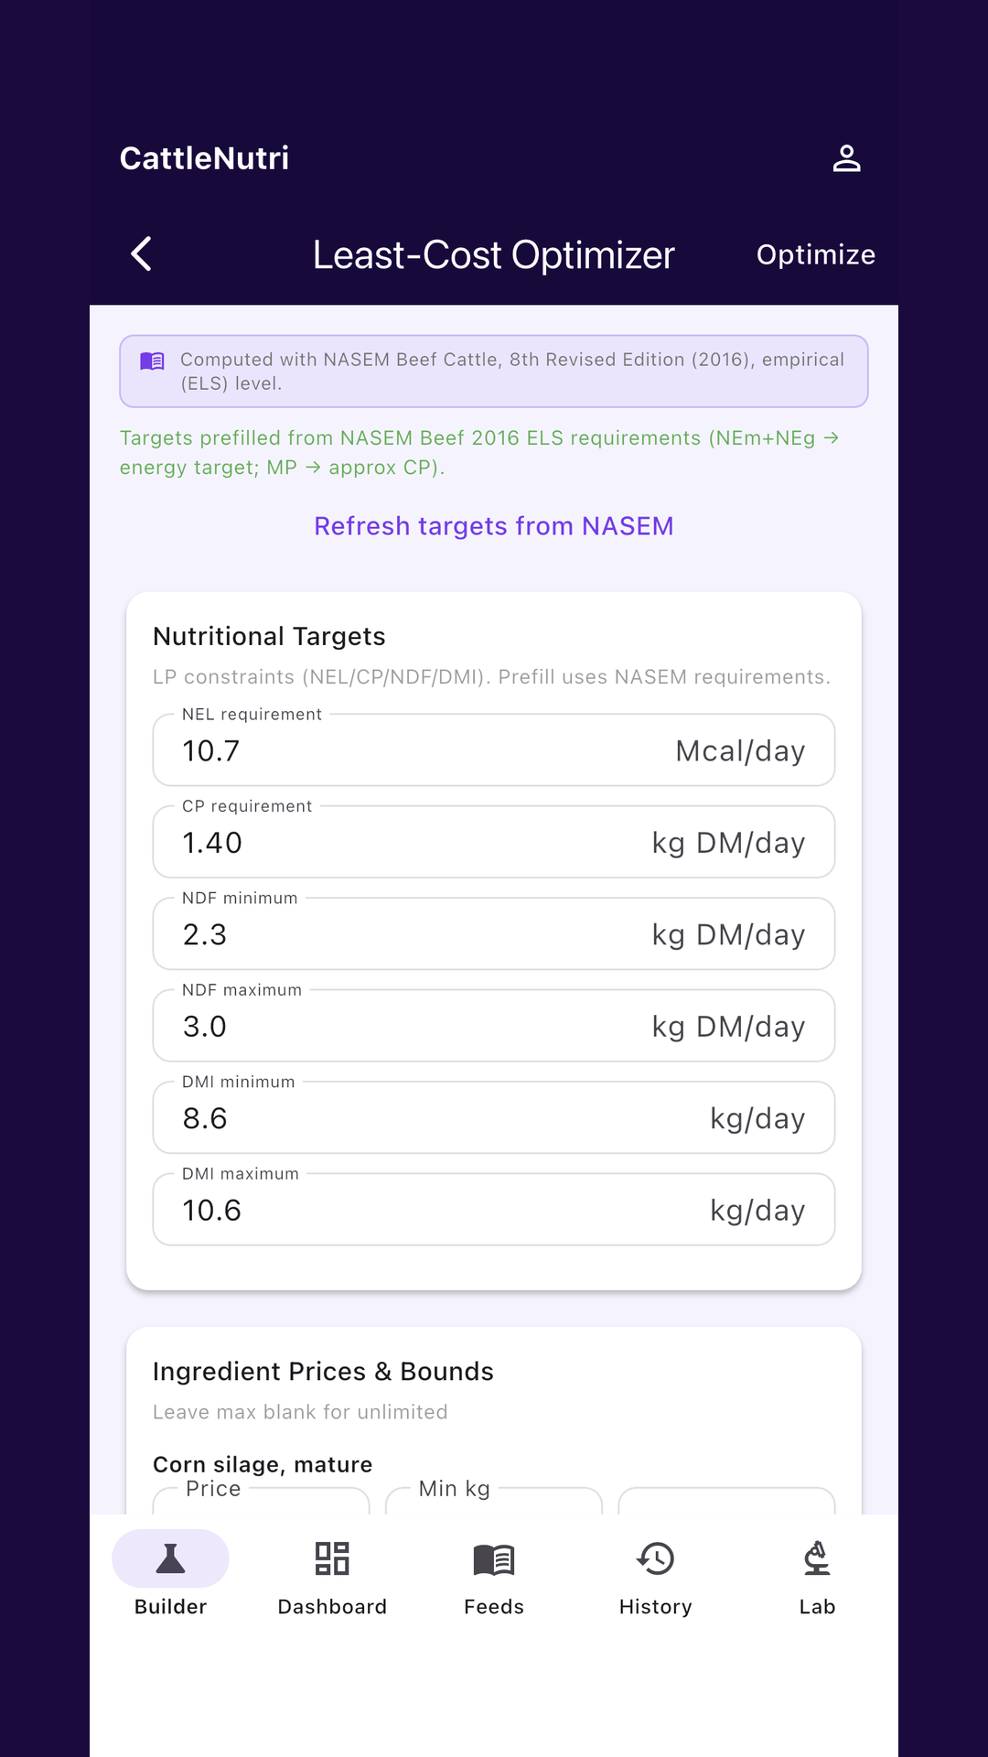The image size is (988, 1757).
Task: Run Optimize in the header
Action: point(816,254)
